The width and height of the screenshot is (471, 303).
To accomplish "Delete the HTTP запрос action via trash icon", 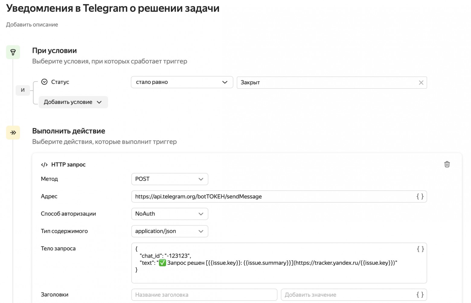I will pos(447,164).
